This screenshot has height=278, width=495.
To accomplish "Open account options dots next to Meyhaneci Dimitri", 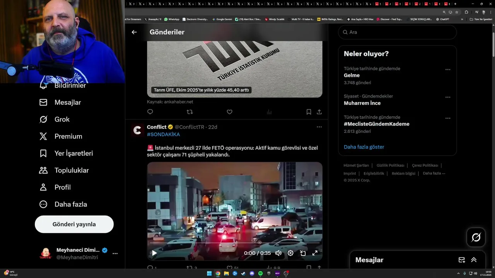I will click(115, 254).
